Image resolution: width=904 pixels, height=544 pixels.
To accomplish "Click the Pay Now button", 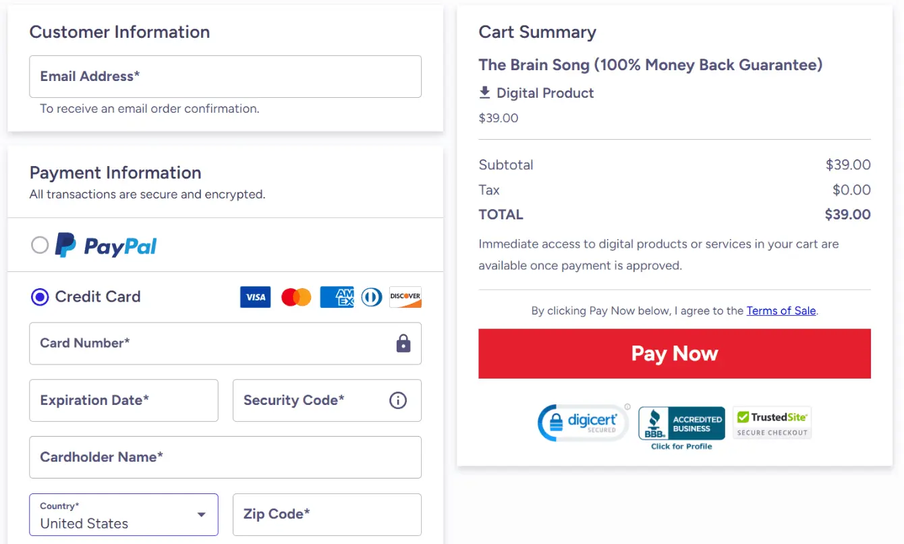I will (x=674, y=353).
